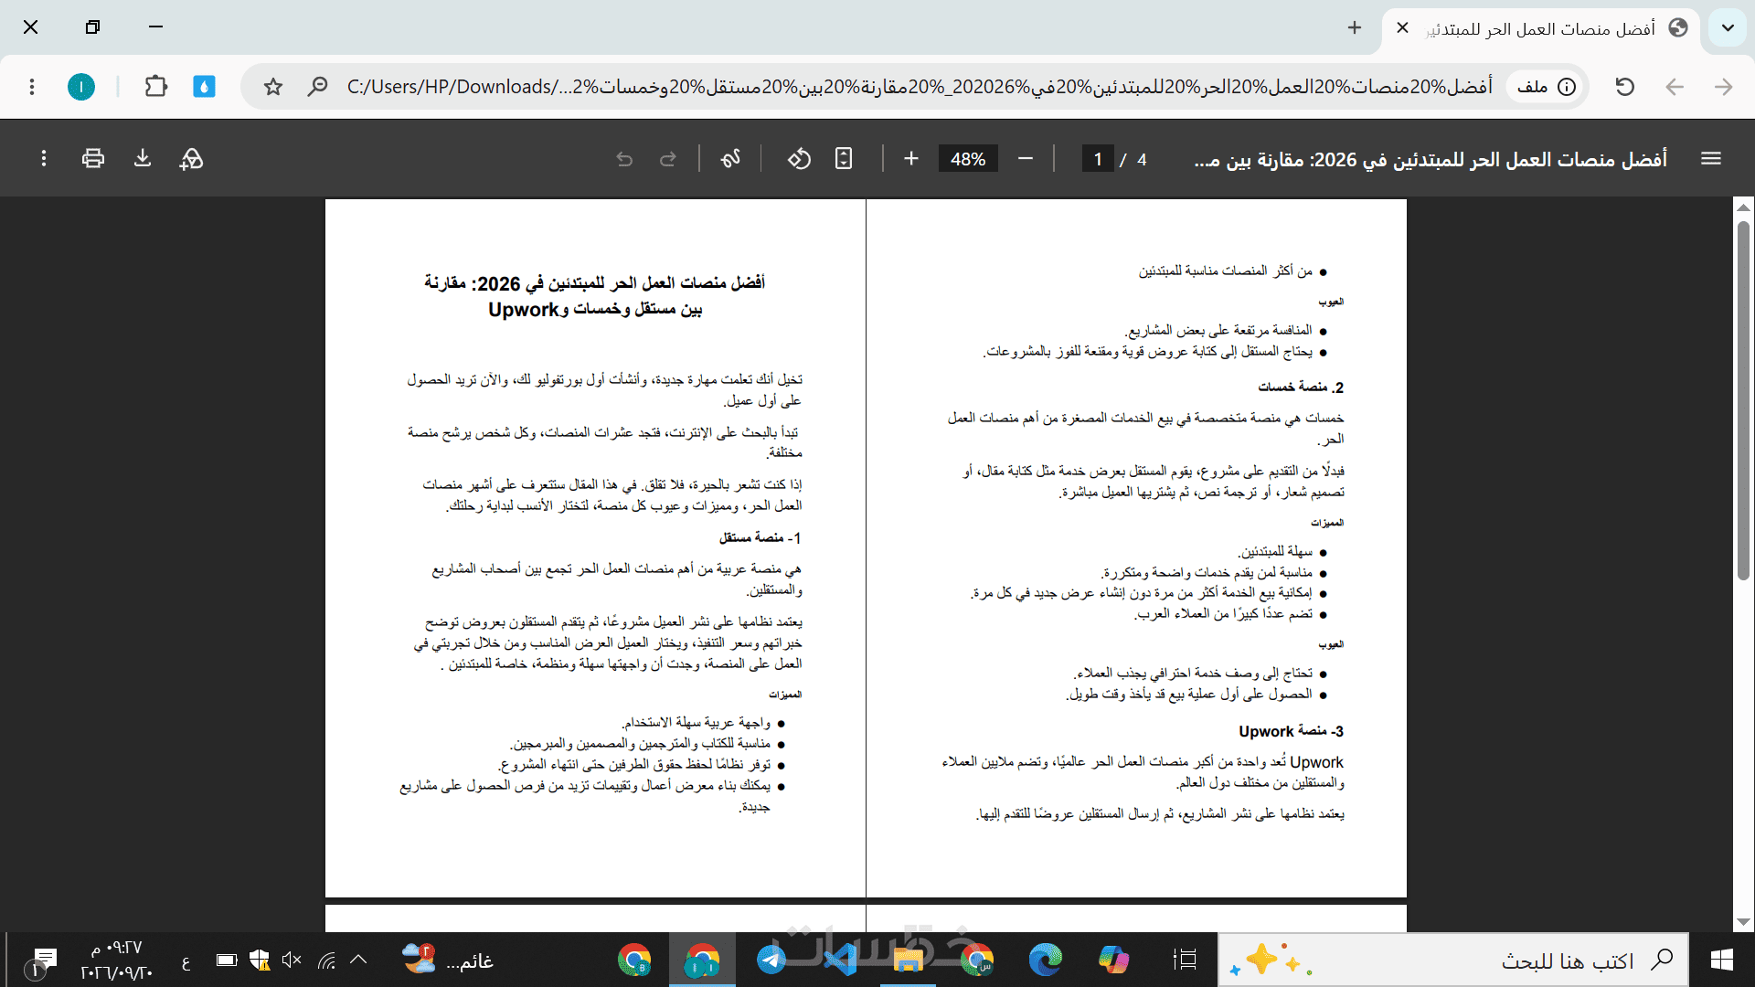Open a new browser tab
This screenshot has height=987, width=1755.
(x=1355, y=28)
